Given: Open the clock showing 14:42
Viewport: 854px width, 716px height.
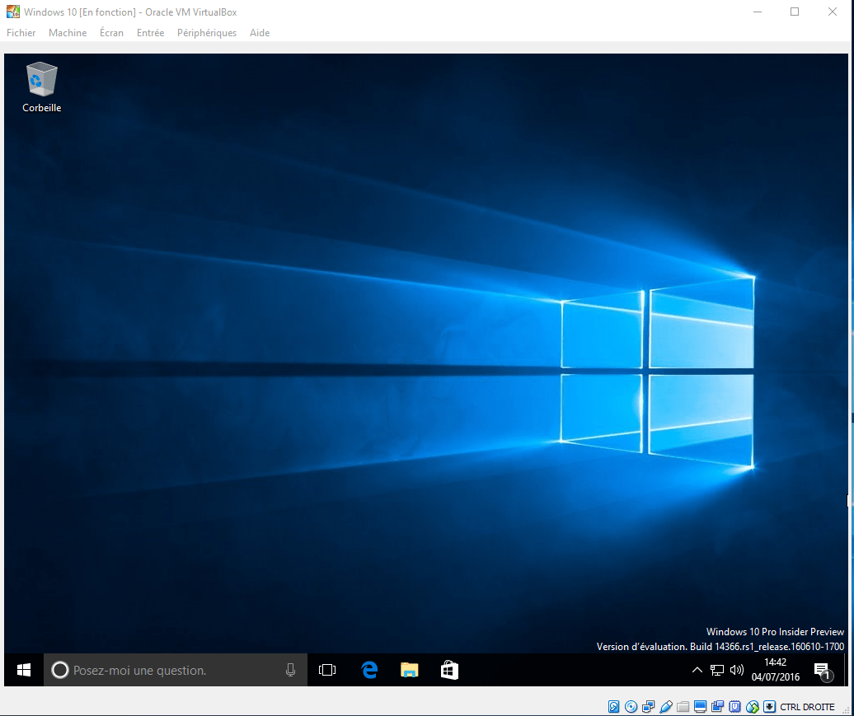Looking at the screenshot, I should coord(776,670).
